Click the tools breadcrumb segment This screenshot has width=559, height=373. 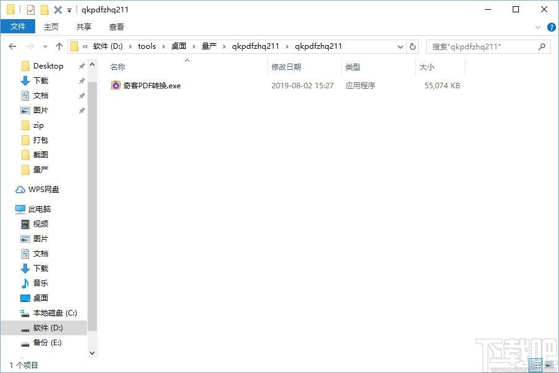[x=147, y=46]
